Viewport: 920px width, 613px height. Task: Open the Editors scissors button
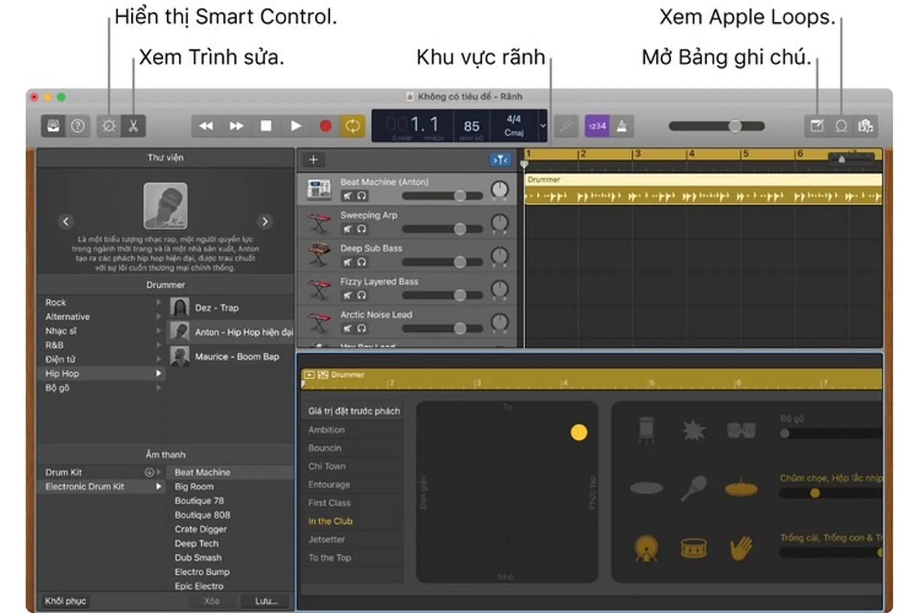click(x=133, y=126)
